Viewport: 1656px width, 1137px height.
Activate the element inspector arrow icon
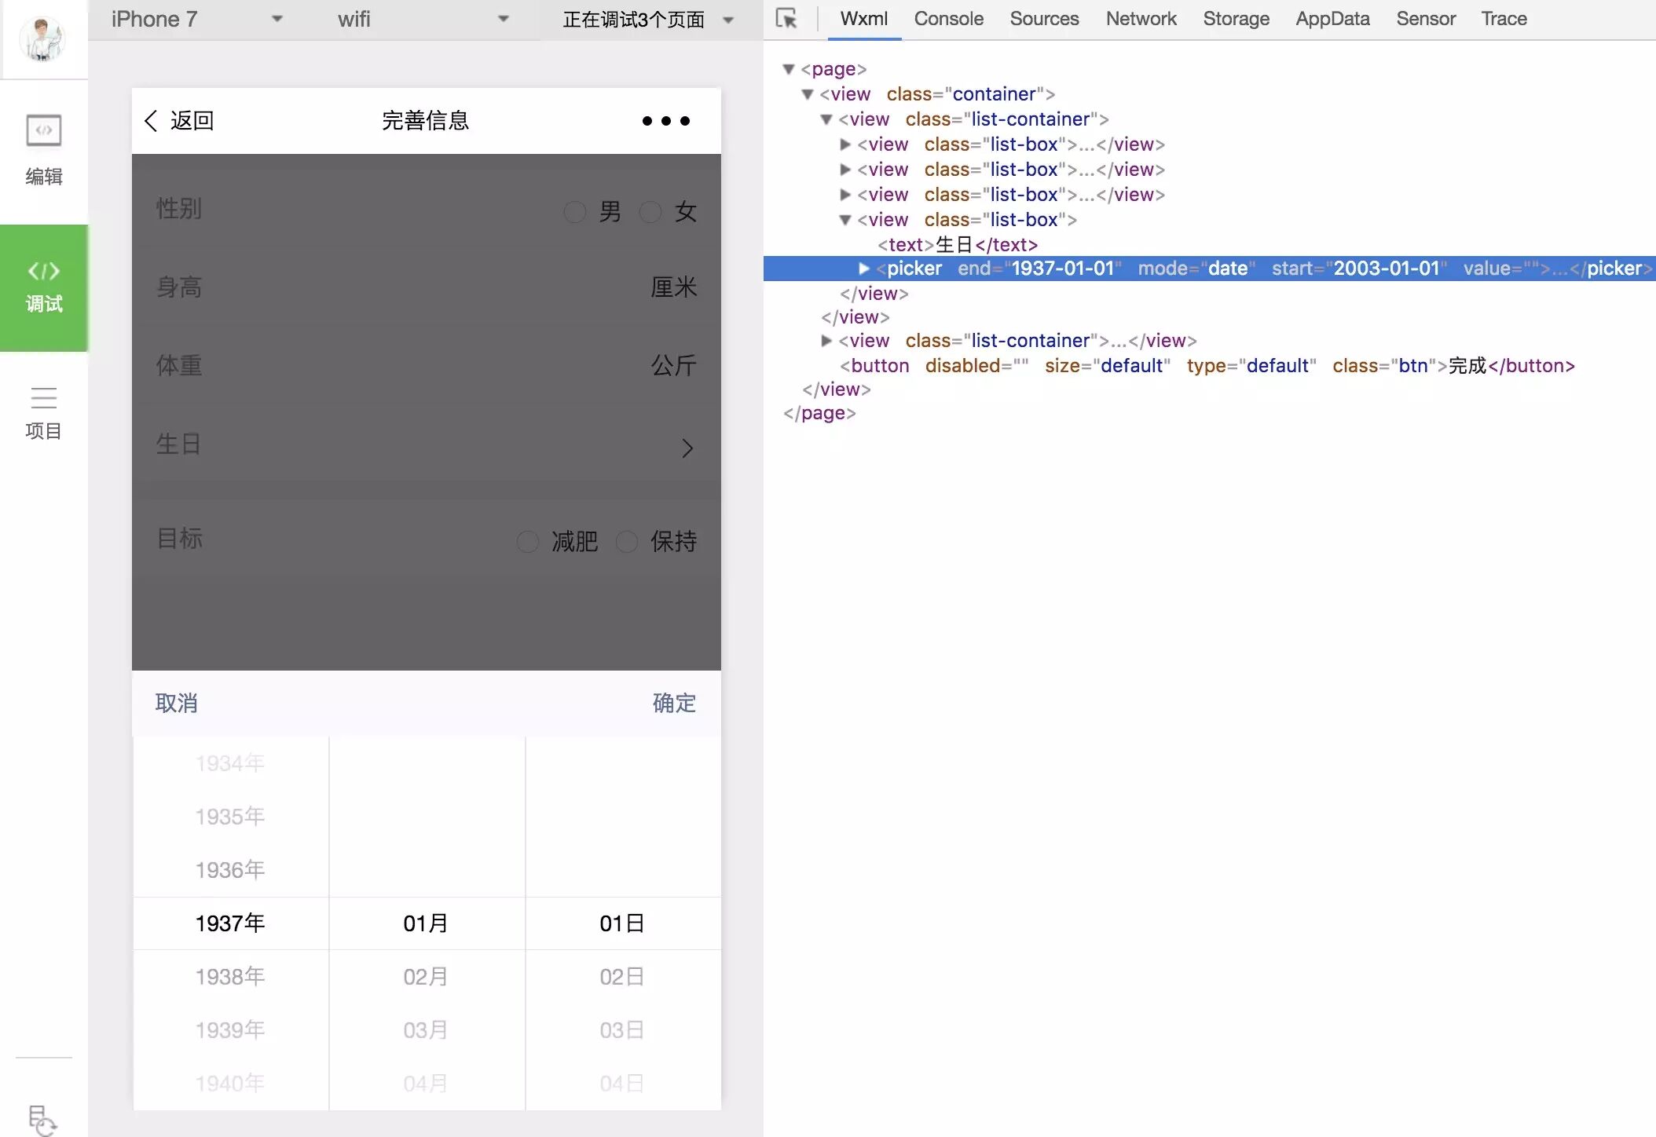tap(786, 19)
